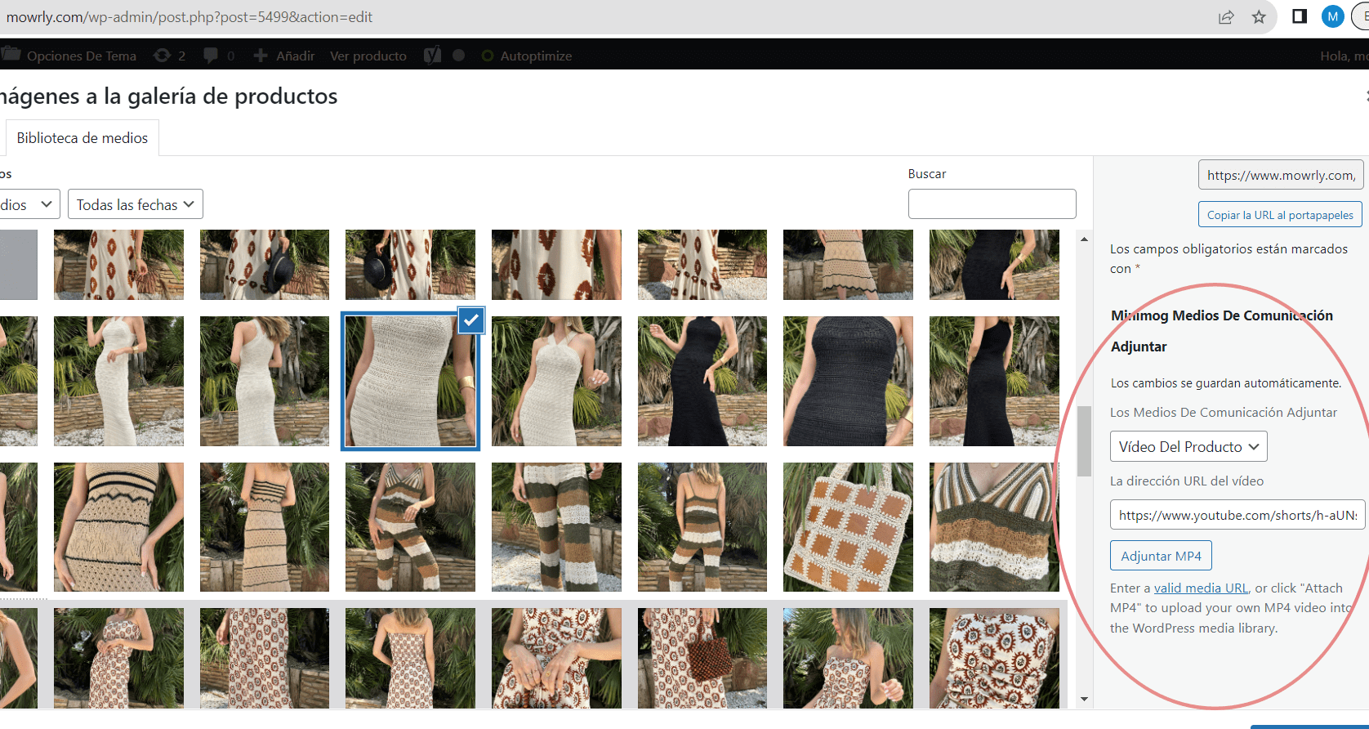Open Autoptimize menu in admin bar
The image size is (1369, 729).
tap(527, 56)
